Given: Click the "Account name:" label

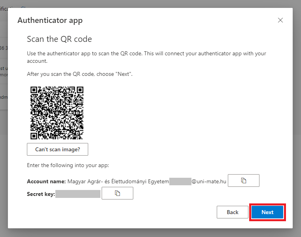Looking at the screenshot, I should coord(46,181).
